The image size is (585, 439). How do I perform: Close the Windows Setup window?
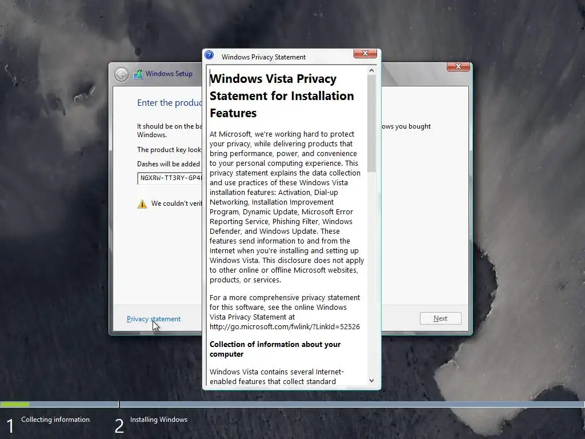458,66
